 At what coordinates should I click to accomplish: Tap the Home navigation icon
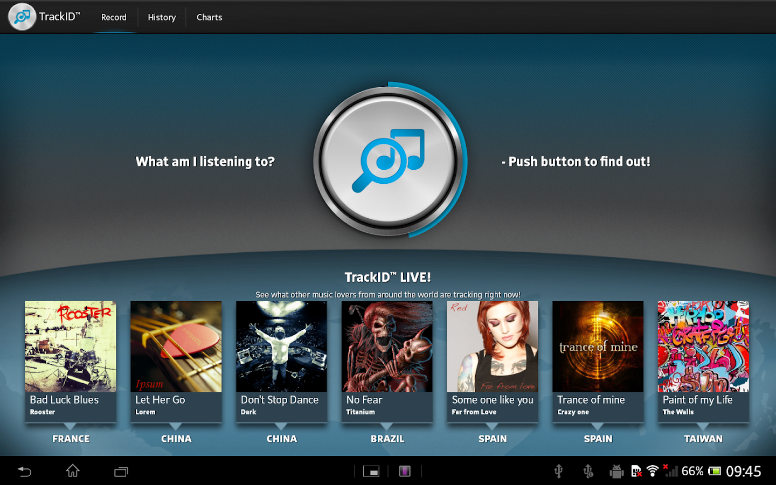(73, 471)
